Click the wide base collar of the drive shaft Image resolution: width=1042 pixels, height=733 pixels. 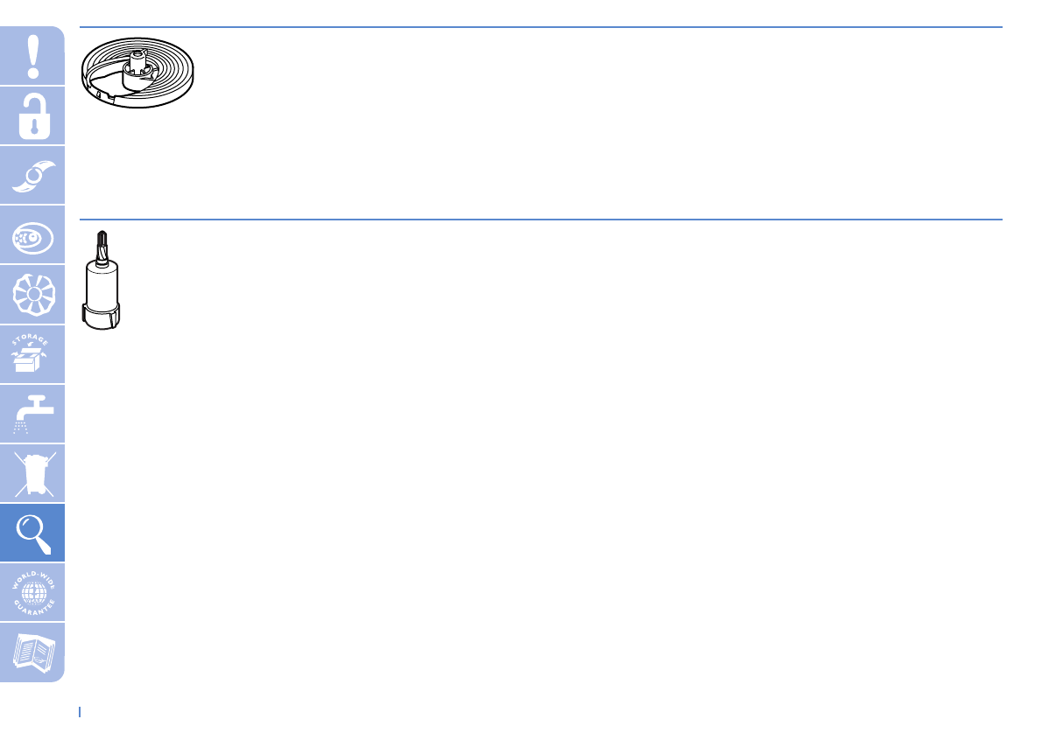[x=101, y=316]
